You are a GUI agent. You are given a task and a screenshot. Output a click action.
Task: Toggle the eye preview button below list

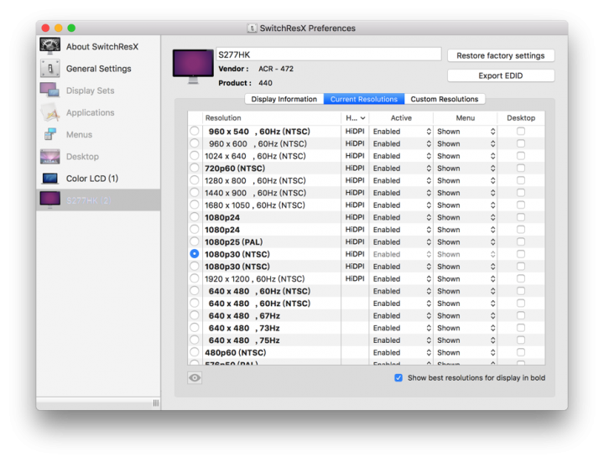[x=195, y=377]
